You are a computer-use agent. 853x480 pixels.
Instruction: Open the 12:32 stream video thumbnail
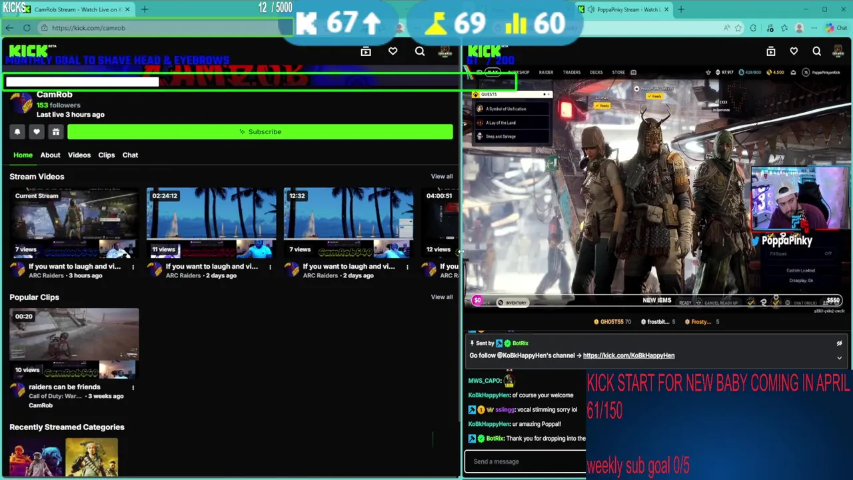pos(349,223)
